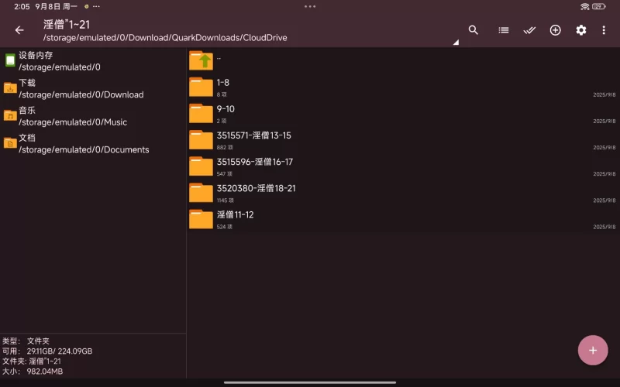Expand the path dropdown triangle
The width and height of the screenshot is (620, 387).
click(x=456, y=42)
